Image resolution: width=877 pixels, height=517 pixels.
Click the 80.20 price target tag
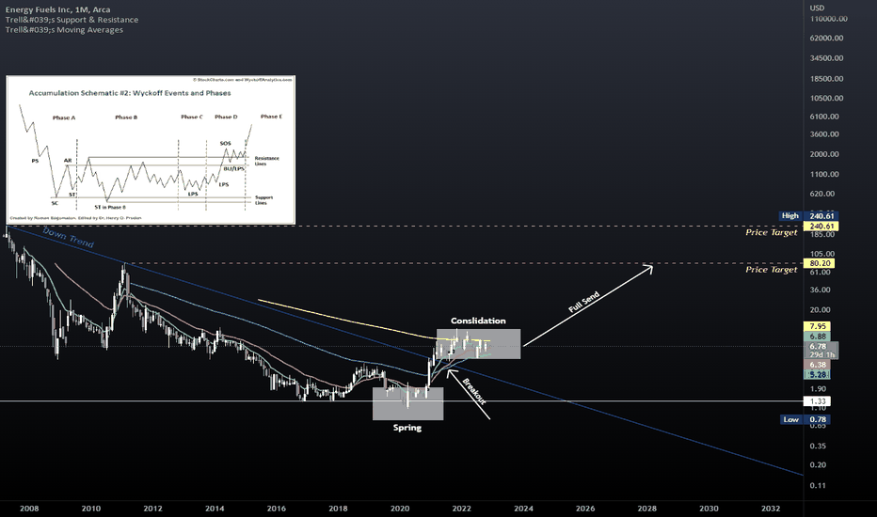click(820, 263)
